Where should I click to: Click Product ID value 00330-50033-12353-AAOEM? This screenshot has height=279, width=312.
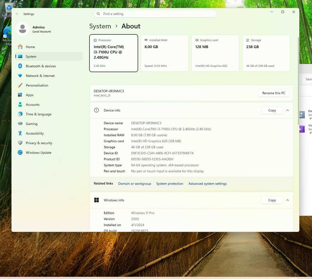(x=152, y=159)
